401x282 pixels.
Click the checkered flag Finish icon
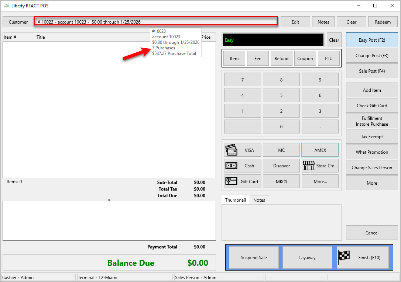[344, 257]
